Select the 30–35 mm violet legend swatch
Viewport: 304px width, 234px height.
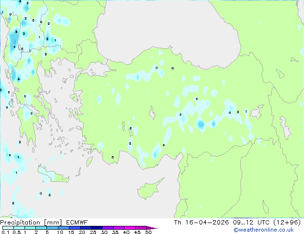point(108,228)
